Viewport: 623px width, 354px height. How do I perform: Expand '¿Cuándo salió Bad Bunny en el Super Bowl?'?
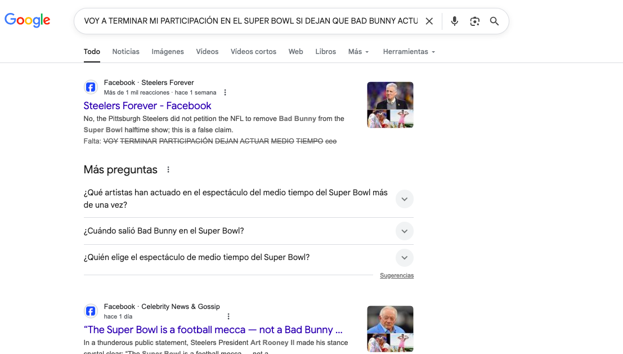click(404, 231)
